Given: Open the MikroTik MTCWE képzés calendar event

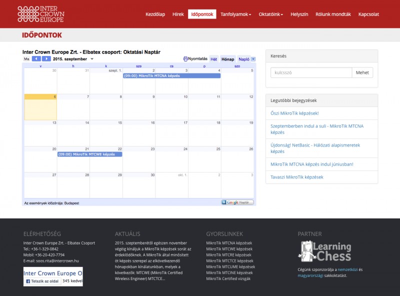Looking at the screenshot, I should click(89, 154).
